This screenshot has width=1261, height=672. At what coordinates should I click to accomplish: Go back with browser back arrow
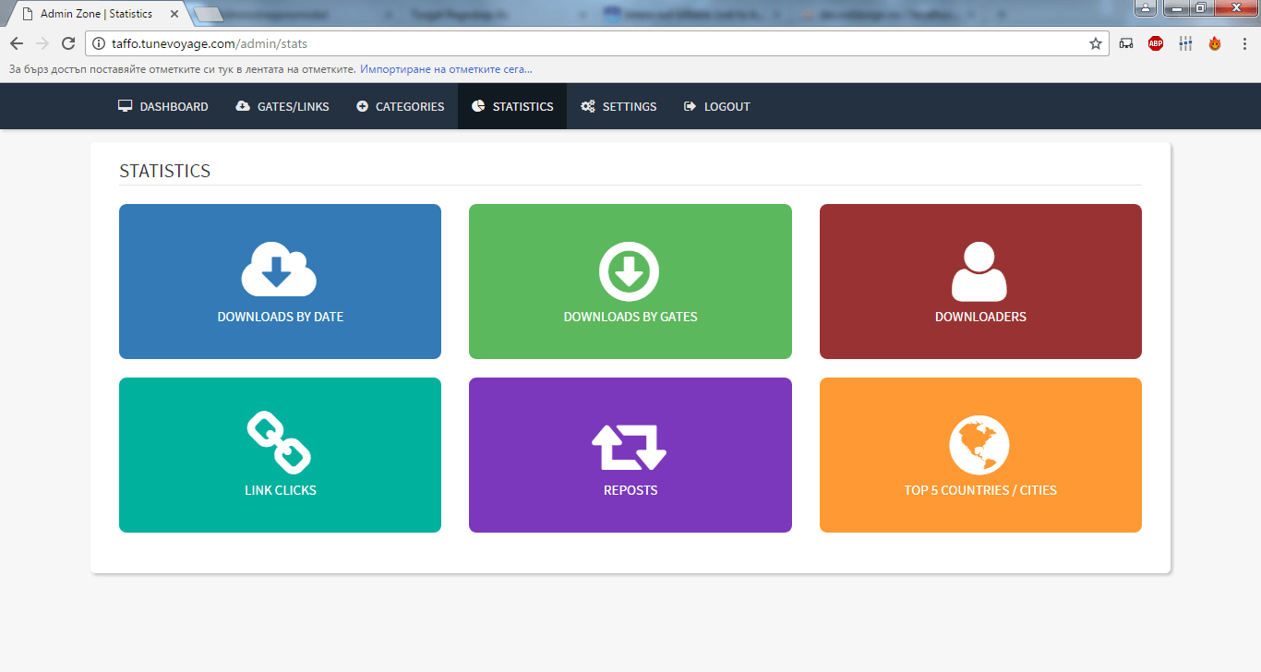click(17, 43)
